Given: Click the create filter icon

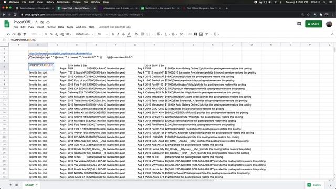Looking at the screenshot, I should click(x=206, y=34).
